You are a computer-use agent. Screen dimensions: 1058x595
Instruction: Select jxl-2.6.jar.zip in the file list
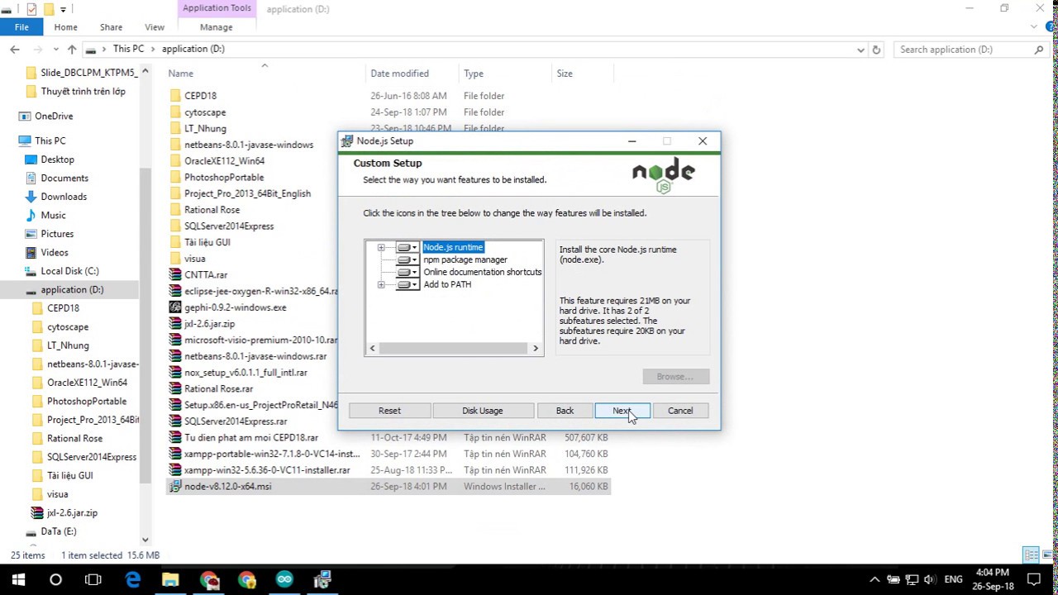pyautogui.click(x=210, y=324)
